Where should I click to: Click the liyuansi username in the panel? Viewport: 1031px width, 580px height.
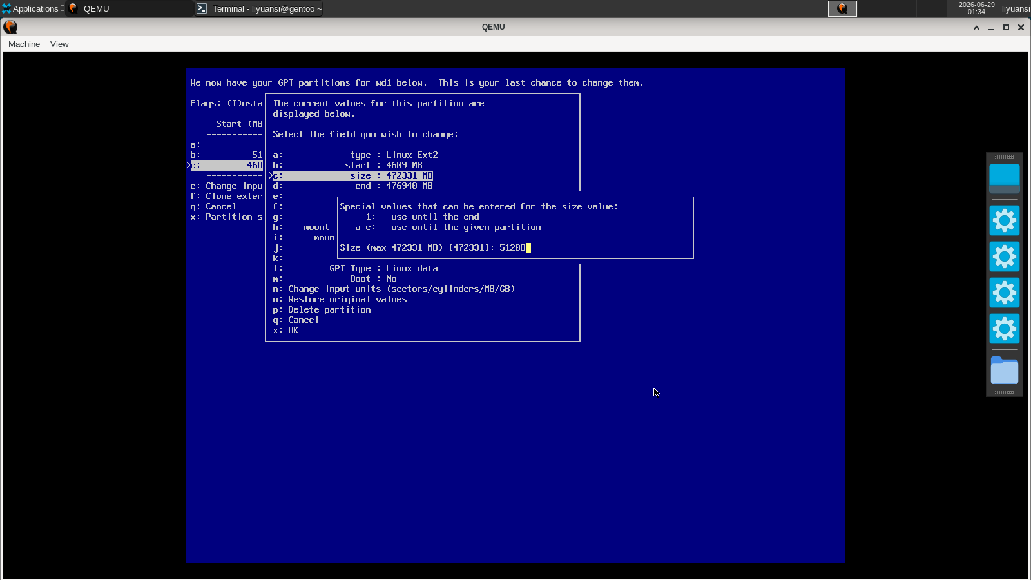[1016, 8]
